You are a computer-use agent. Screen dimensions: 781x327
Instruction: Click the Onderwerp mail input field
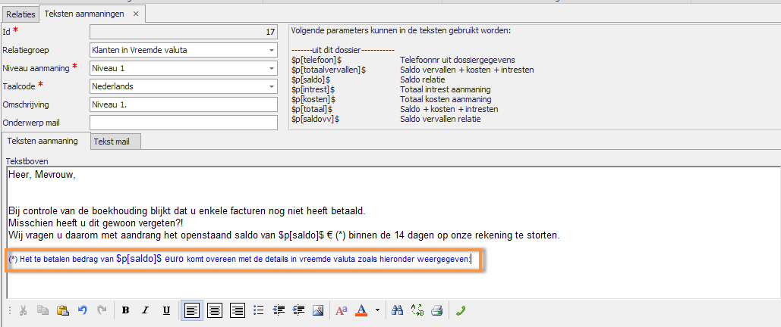pos(183,123)
